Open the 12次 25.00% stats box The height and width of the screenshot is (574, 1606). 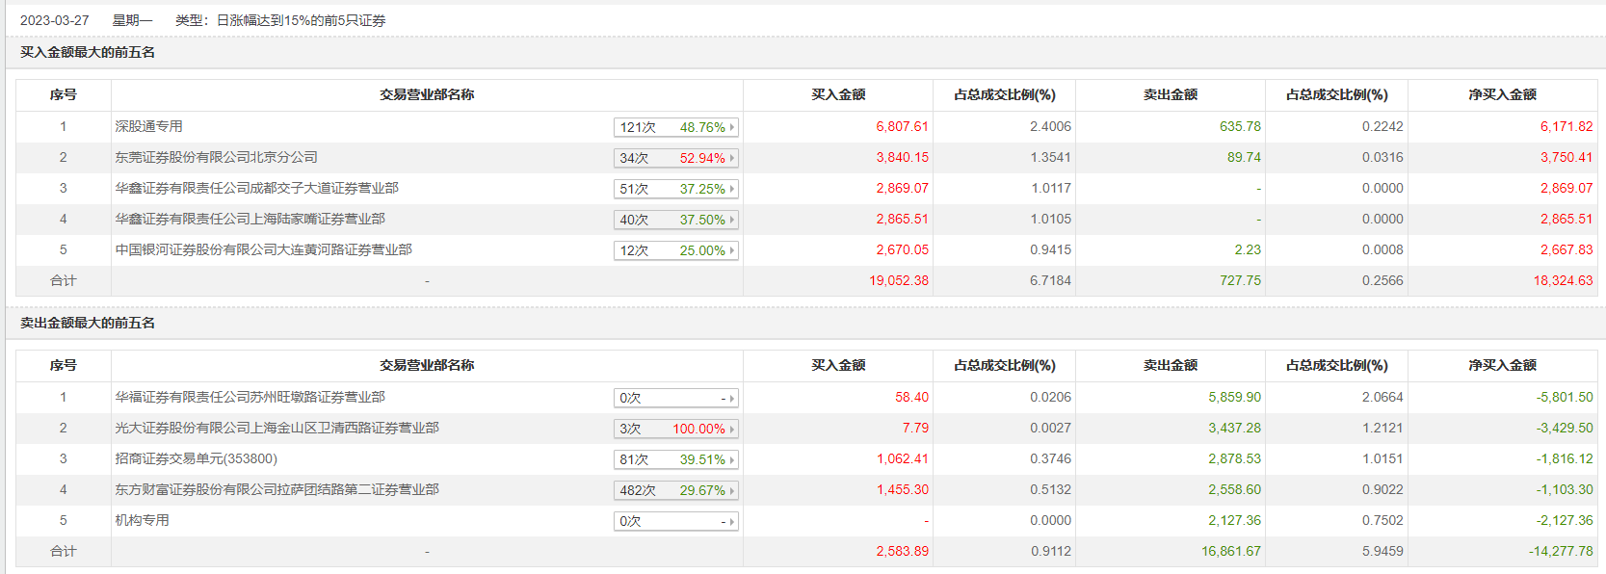pos(675,250)
